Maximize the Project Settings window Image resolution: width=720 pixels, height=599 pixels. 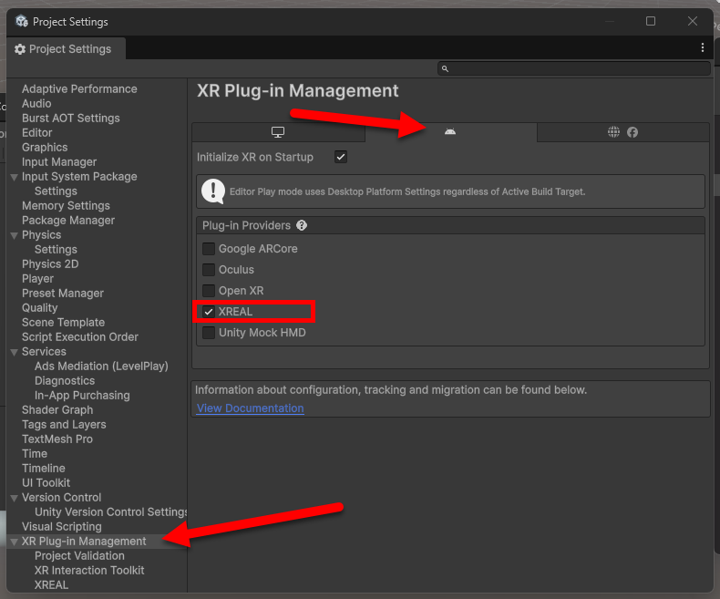[651, 21]
